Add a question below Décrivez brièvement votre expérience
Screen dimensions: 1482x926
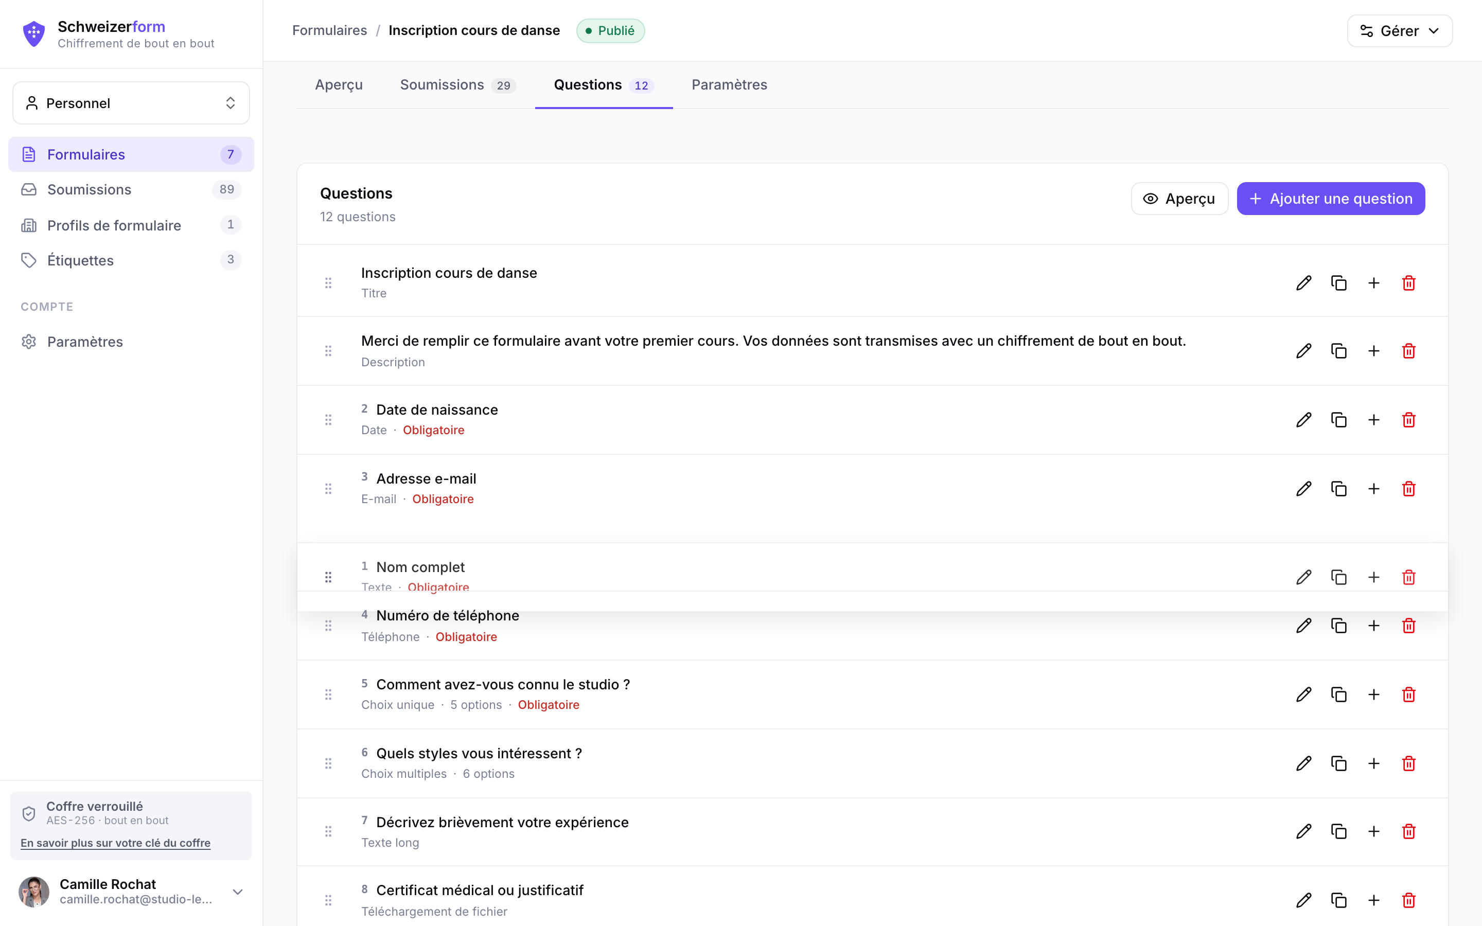click(1373, 831)
